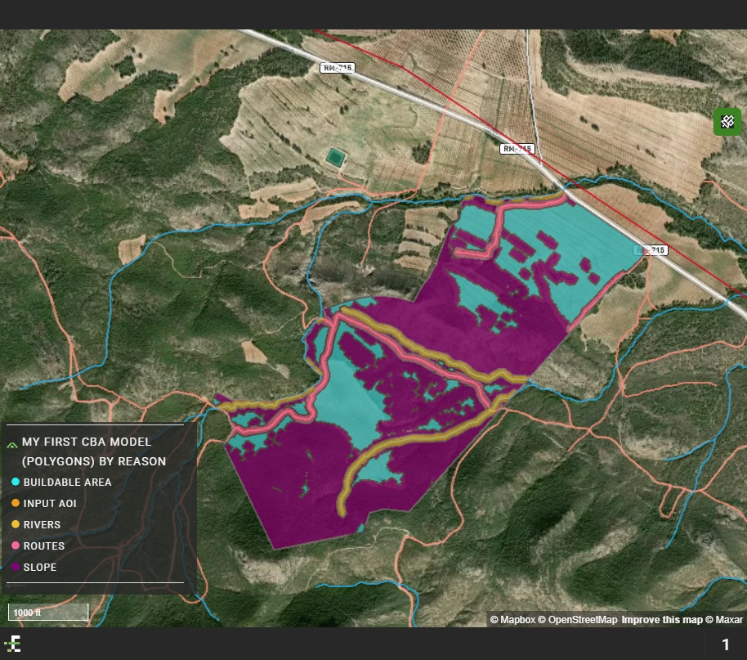Click the page number '1' indicator
747x660 pixels.
726,644
